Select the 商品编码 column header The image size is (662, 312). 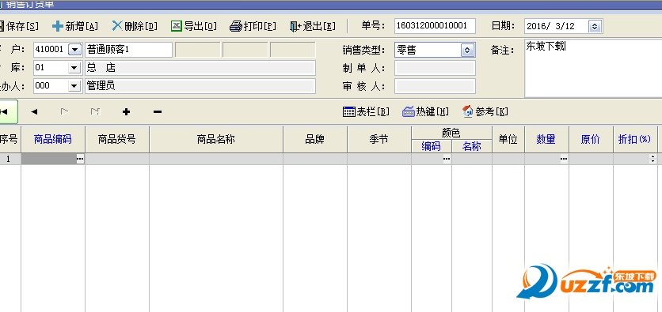tap(53, 139)
